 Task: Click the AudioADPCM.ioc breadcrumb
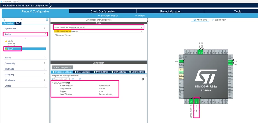tap(26, 5)
